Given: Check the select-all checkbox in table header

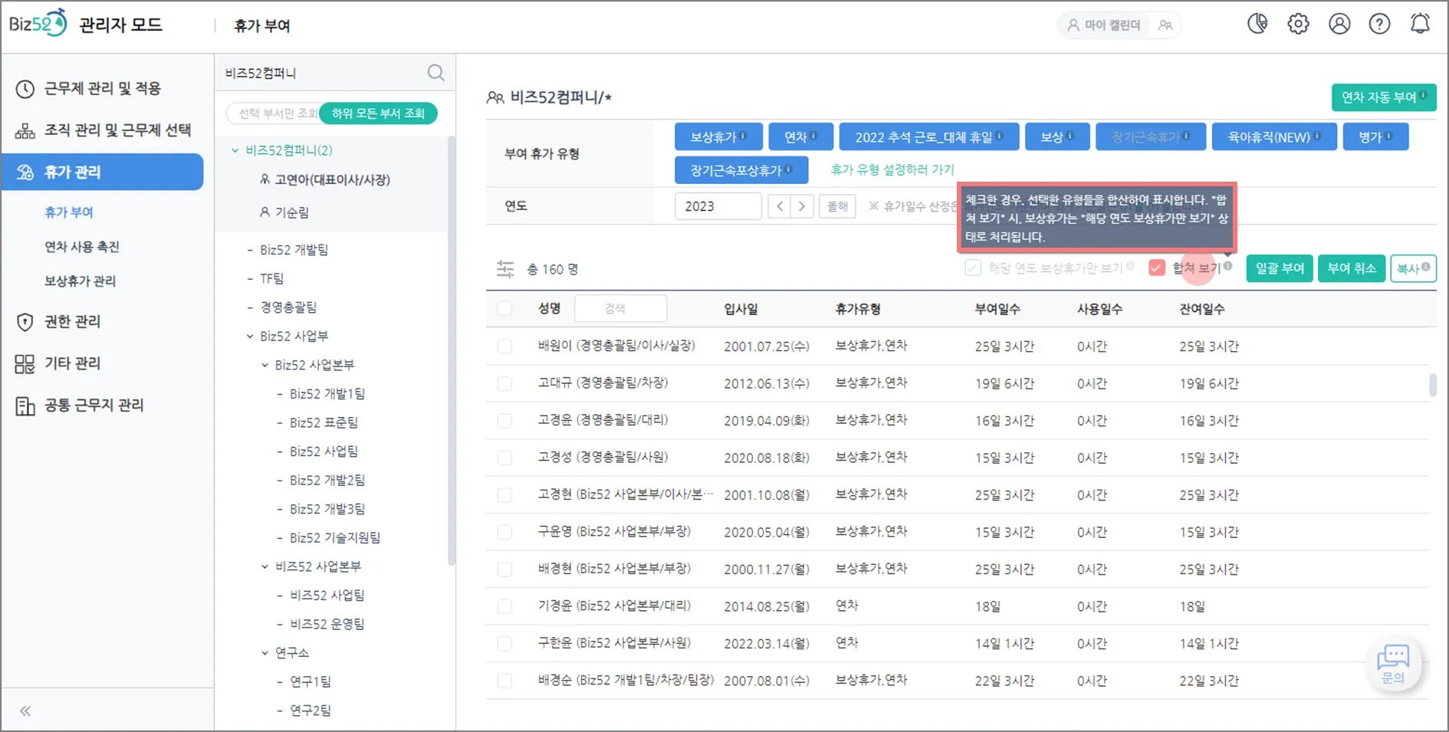Looking at the screenshot, I should click(504, 309).
